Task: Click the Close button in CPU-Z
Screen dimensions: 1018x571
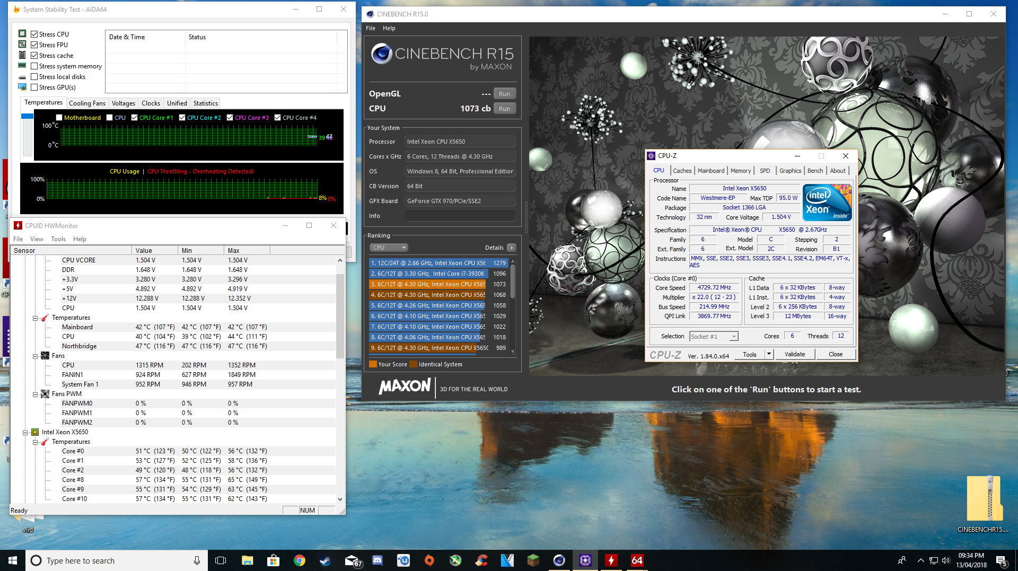Action: coord(836,354)
